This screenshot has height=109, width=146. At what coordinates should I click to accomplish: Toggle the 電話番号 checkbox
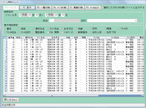coord(34,32)
